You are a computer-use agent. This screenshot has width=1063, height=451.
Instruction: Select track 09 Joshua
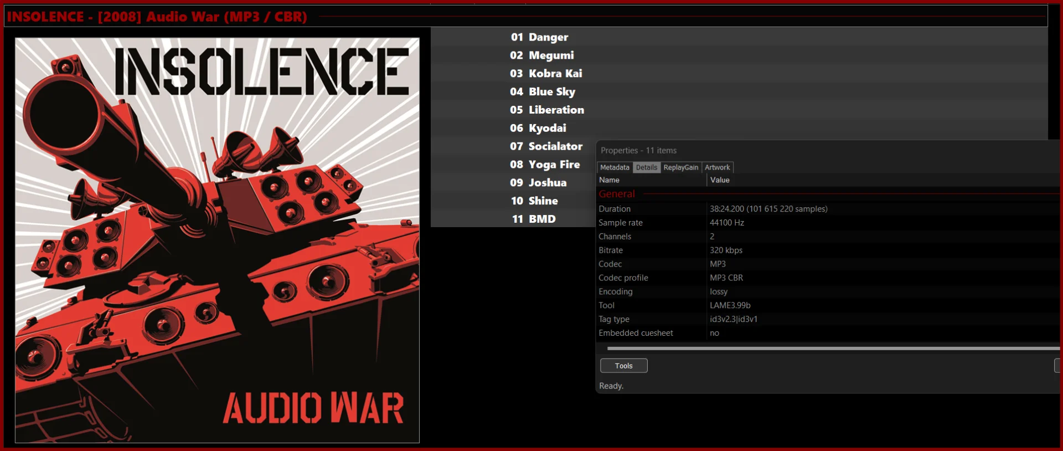click(x=513, y=183)
